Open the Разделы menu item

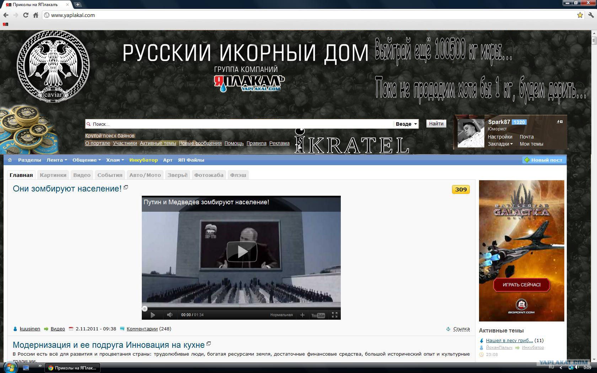click(29, 160)
